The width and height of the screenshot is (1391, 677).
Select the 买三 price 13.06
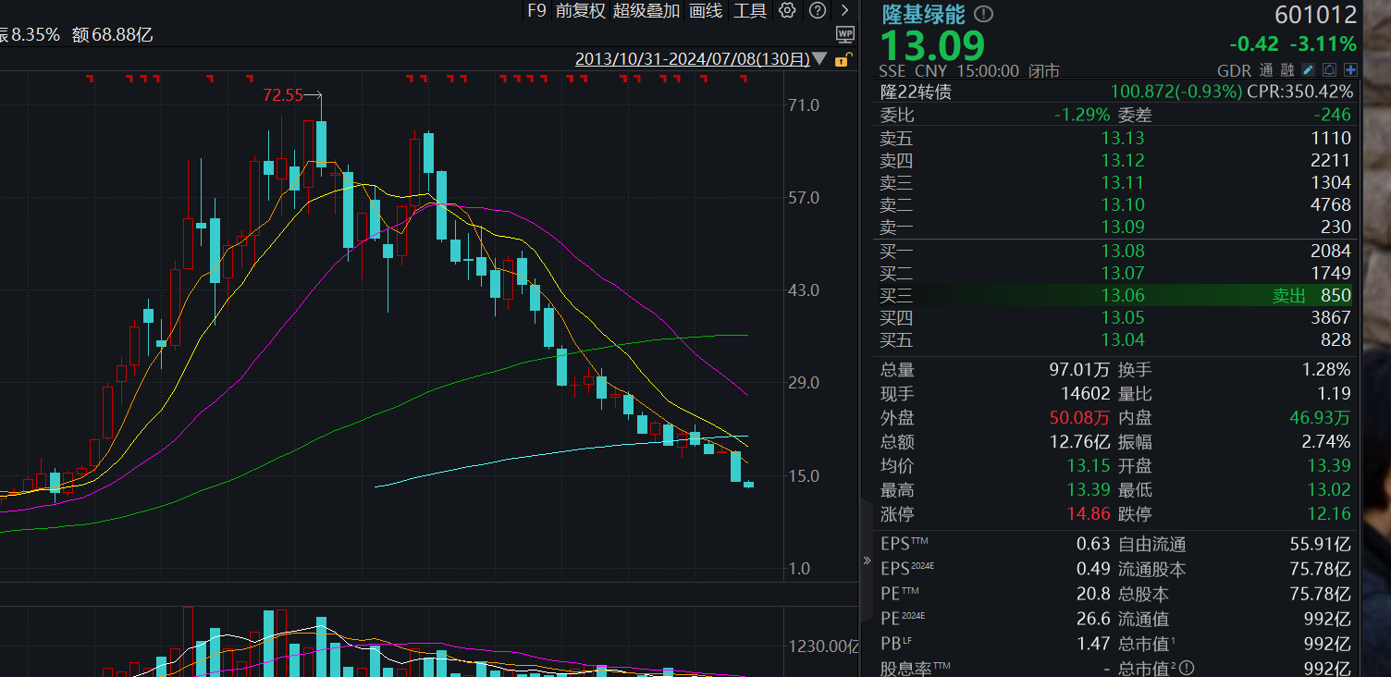click(1123, 295)
